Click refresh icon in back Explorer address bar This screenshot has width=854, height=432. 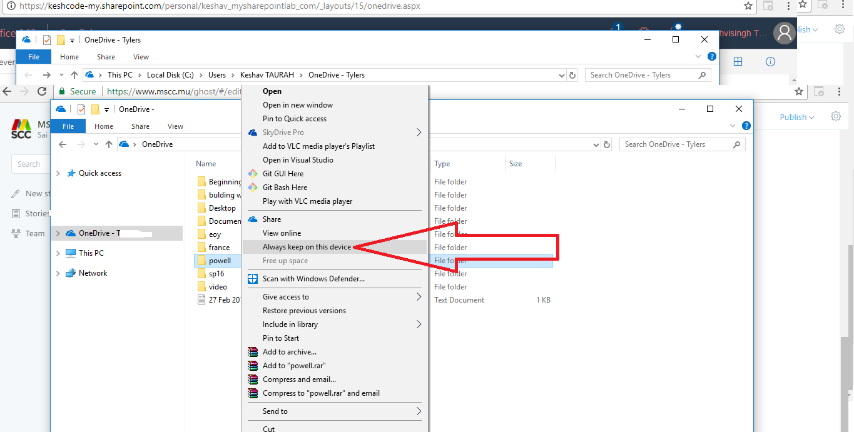point(572,75)
